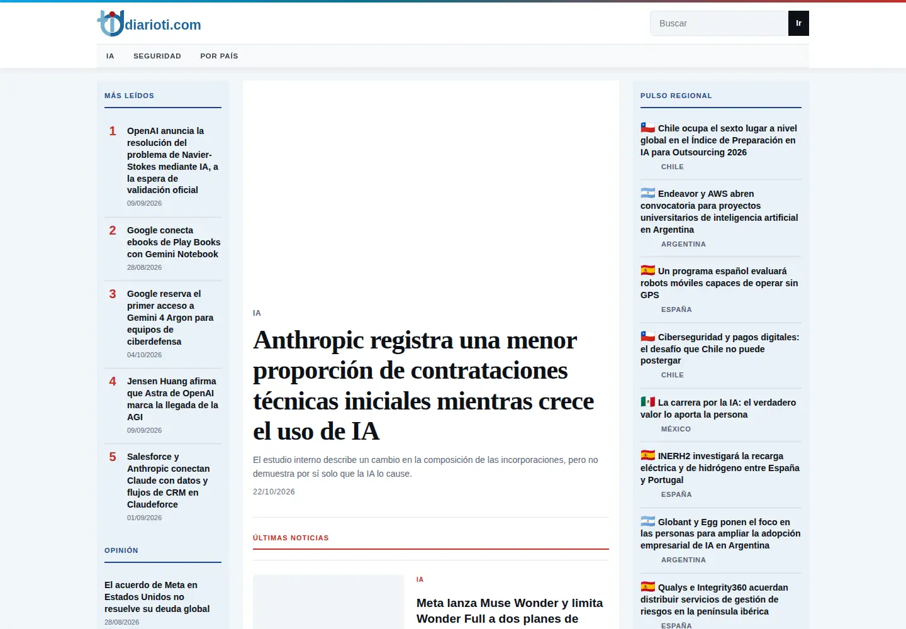Open Gemini 4 Argon ciberdefensa article
906x629 pixels.
click(x=171, y=318)
